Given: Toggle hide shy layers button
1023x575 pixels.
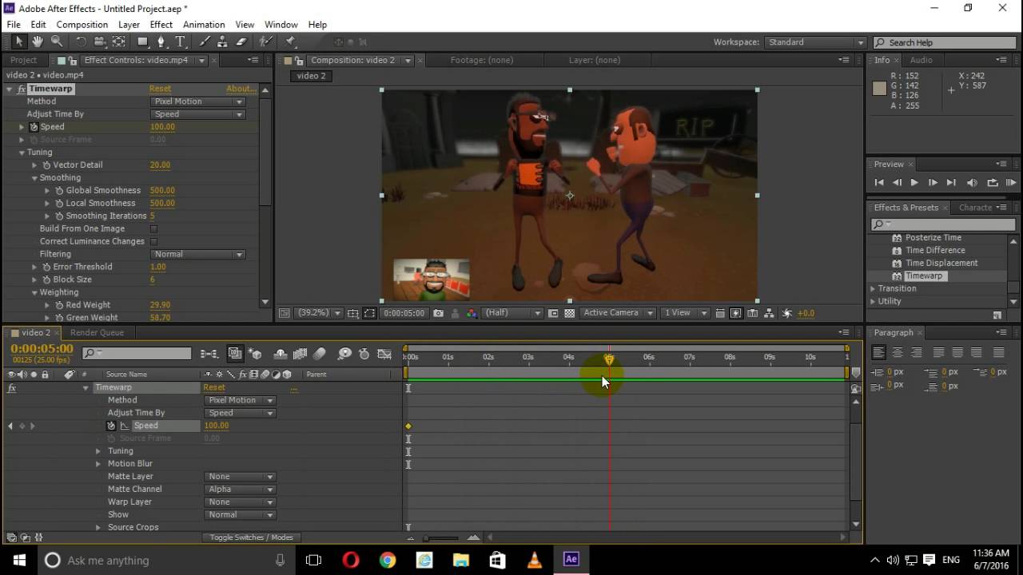Looking at the screenshot, I should [x=280, y=354].
